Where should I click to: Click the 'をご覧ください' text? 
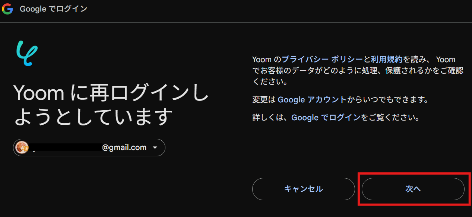[x=390, y=118]
